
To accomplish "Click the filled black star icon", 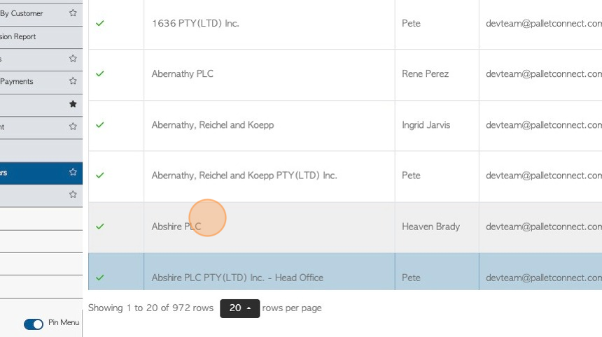I will click(73, 104).
